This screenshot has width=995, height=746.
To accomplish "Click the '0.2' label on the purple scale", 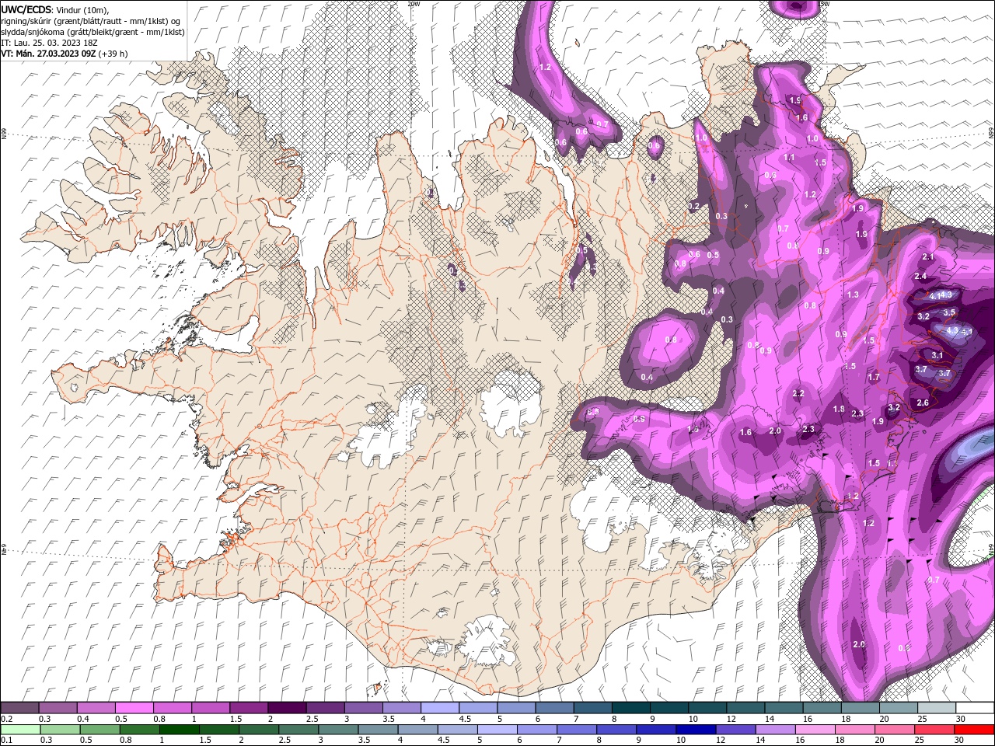I will click(x=6, y=719).
